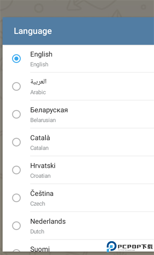154x255 pixels.
Task: Choose the Czech radio button
Action: (17, 198)
